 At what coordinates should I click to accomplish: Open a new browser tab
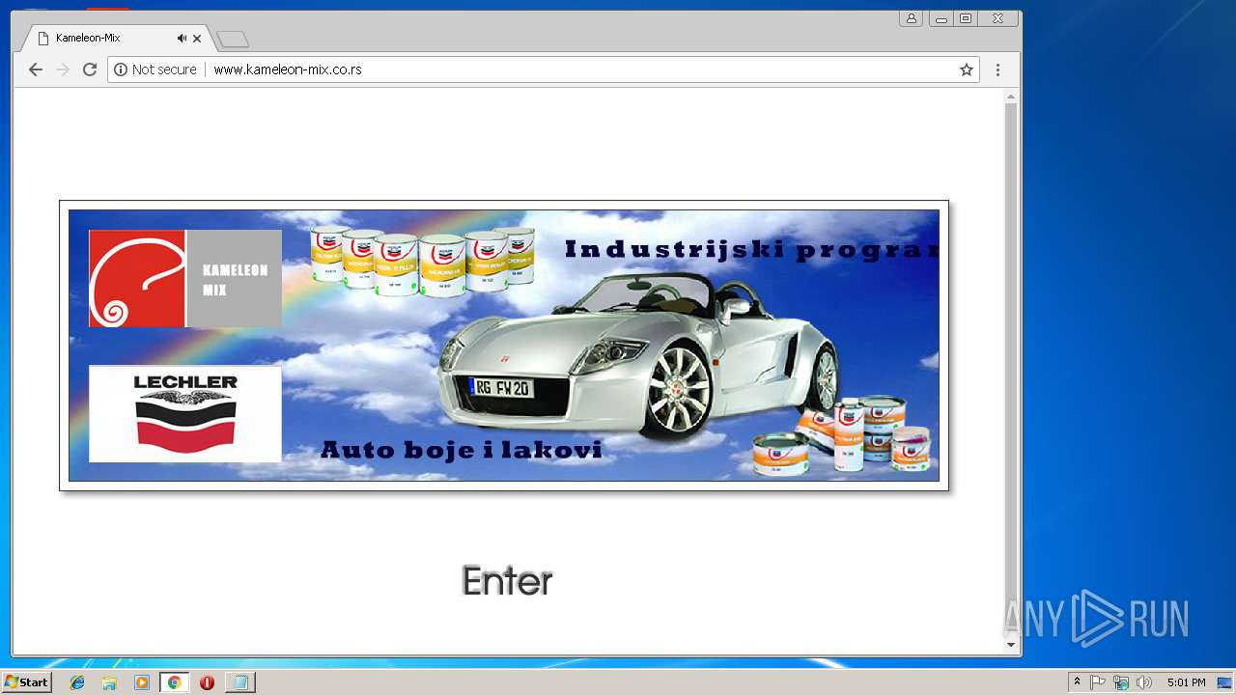coord(233,40)
